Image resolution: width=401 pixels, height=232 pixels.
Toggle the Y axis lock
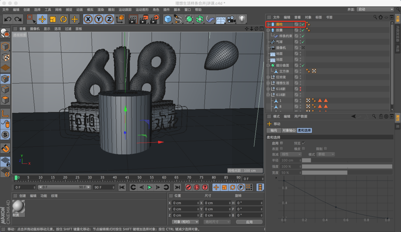click(x=99, y=19)
